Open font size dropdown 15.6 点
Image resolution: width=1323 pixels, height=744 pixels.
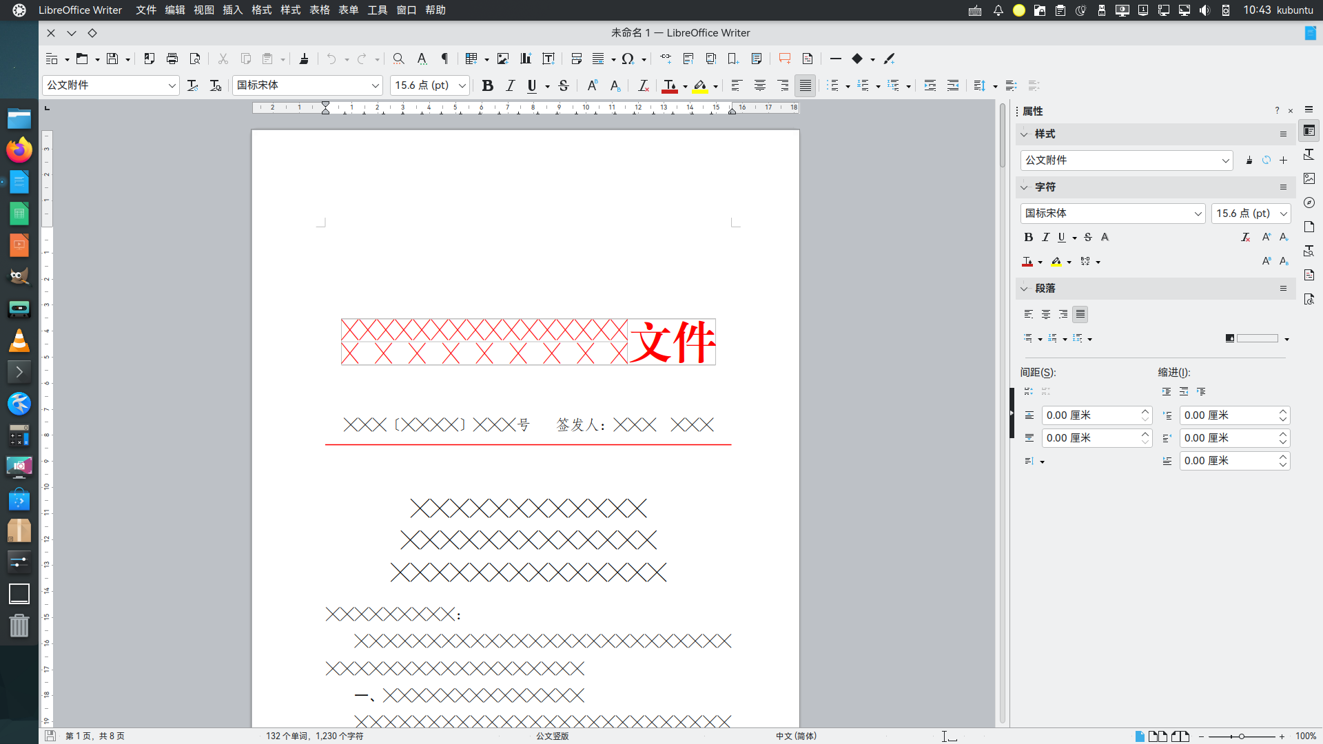[x=462, y=85]
